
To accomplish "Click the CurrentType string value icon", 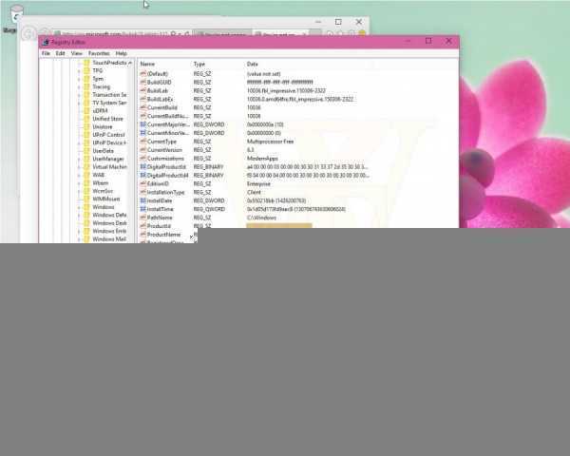I will point(143,142).
